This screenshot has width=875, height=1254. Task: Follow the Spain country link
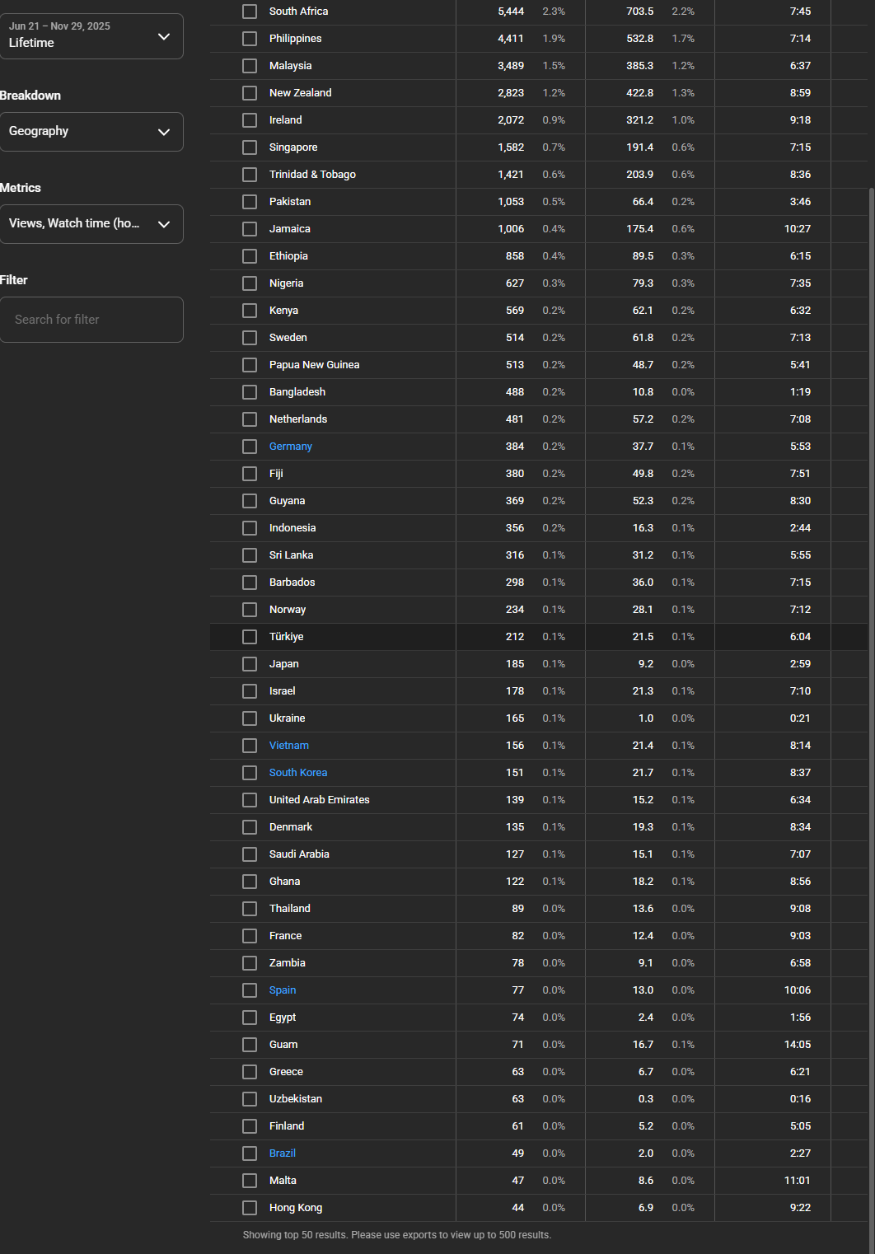point(282,990)
